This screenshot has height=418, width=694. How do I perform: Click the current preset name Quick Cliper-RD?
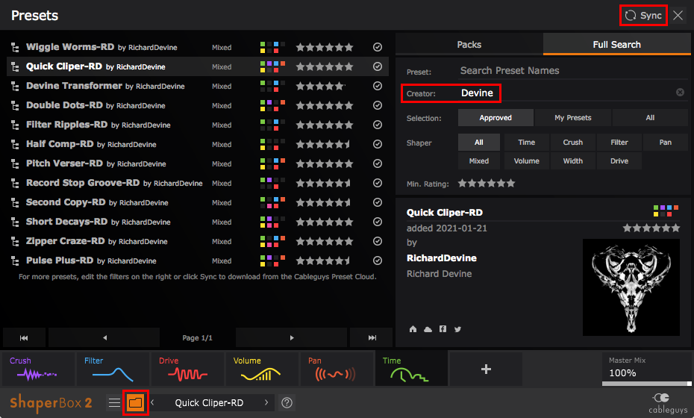pyautogui.click(x=209, y=402)
